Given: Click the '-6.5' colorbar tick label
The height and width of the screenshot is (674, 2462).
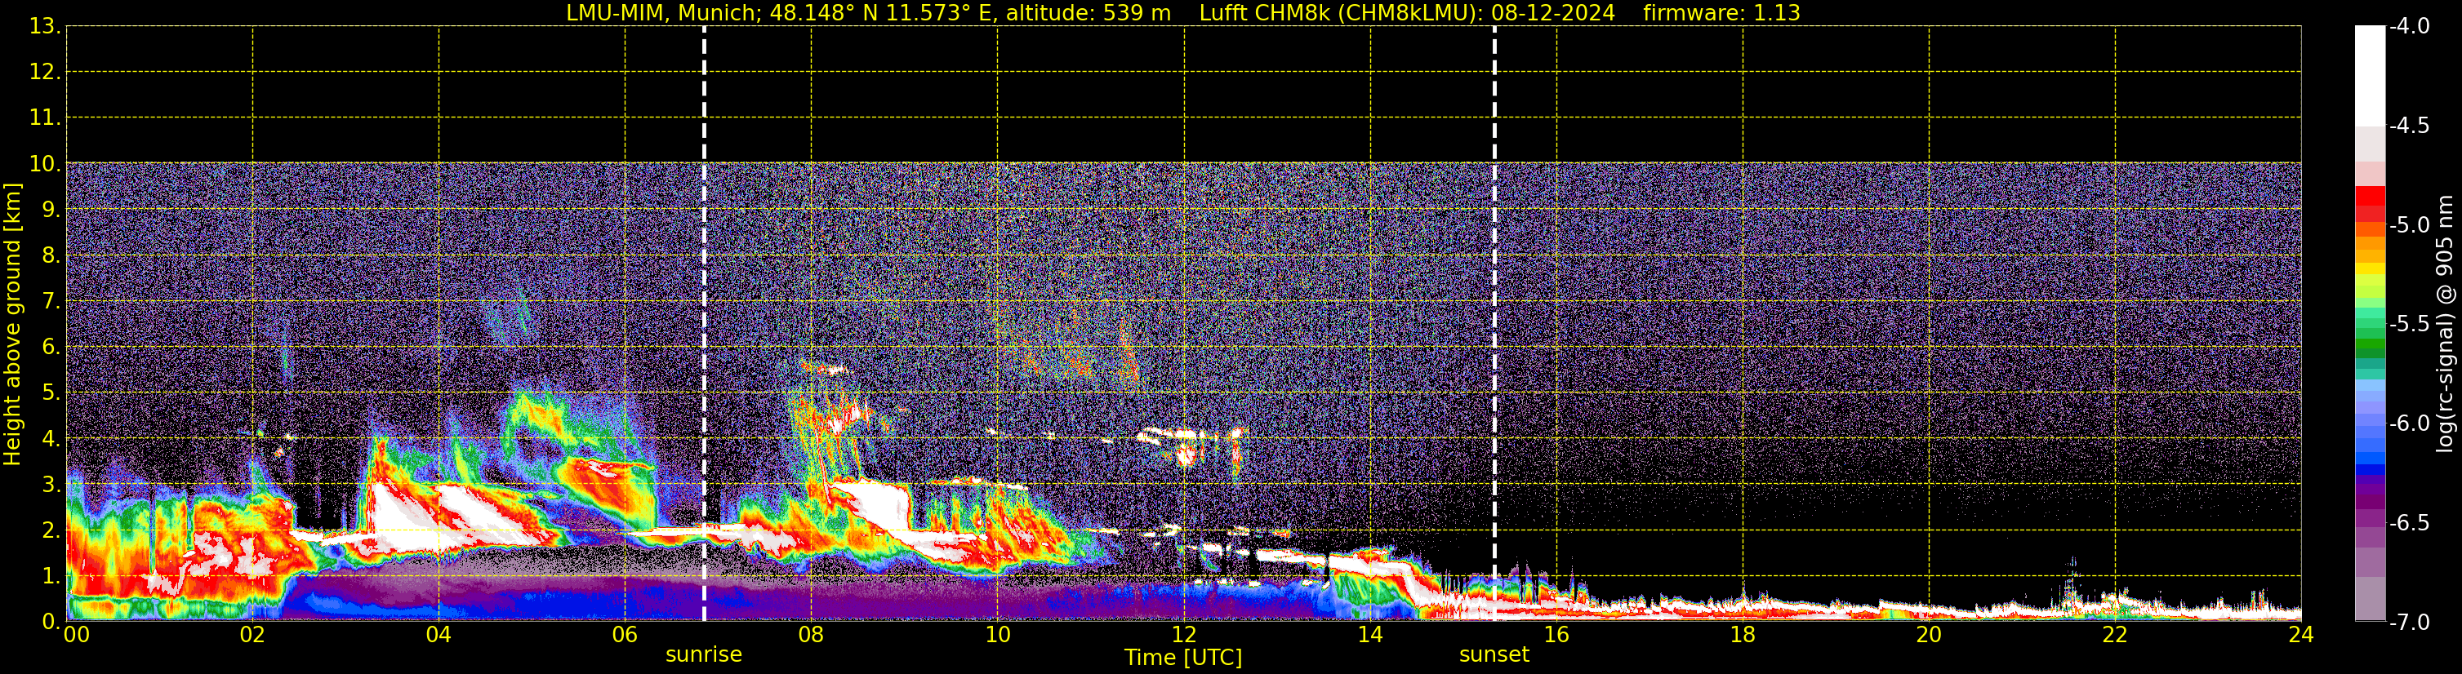Looking at the screenshot, I should [x=2408, y=523].
